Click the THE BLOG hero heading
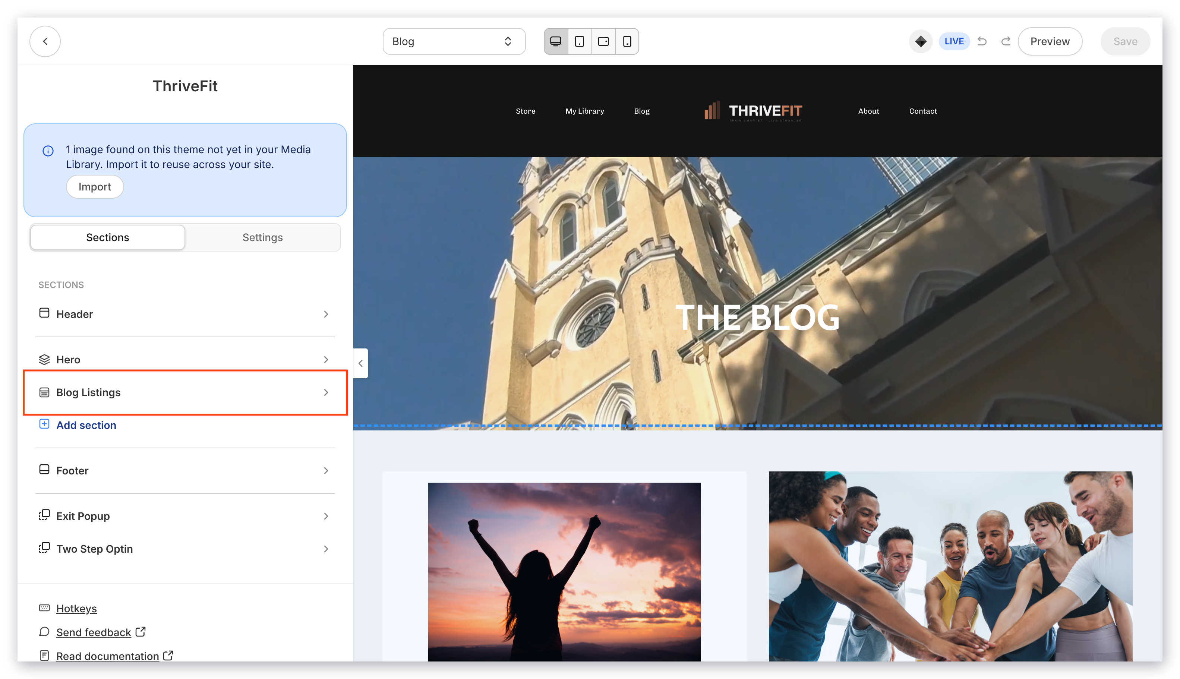This screenshot has width=1180, height=679. 757,317
